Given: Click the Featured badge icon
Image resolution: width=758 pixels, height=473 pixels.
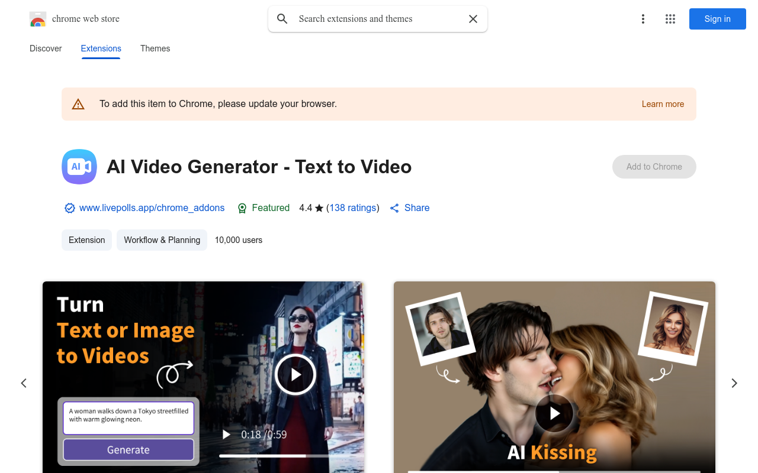Looking at the screenshot, I should click(242, 208).
